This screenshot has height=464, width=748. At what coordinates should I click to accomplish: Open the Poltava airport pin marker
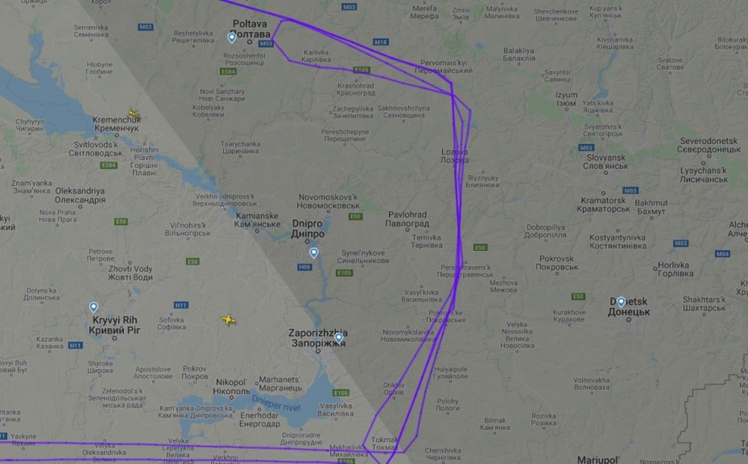232,37
